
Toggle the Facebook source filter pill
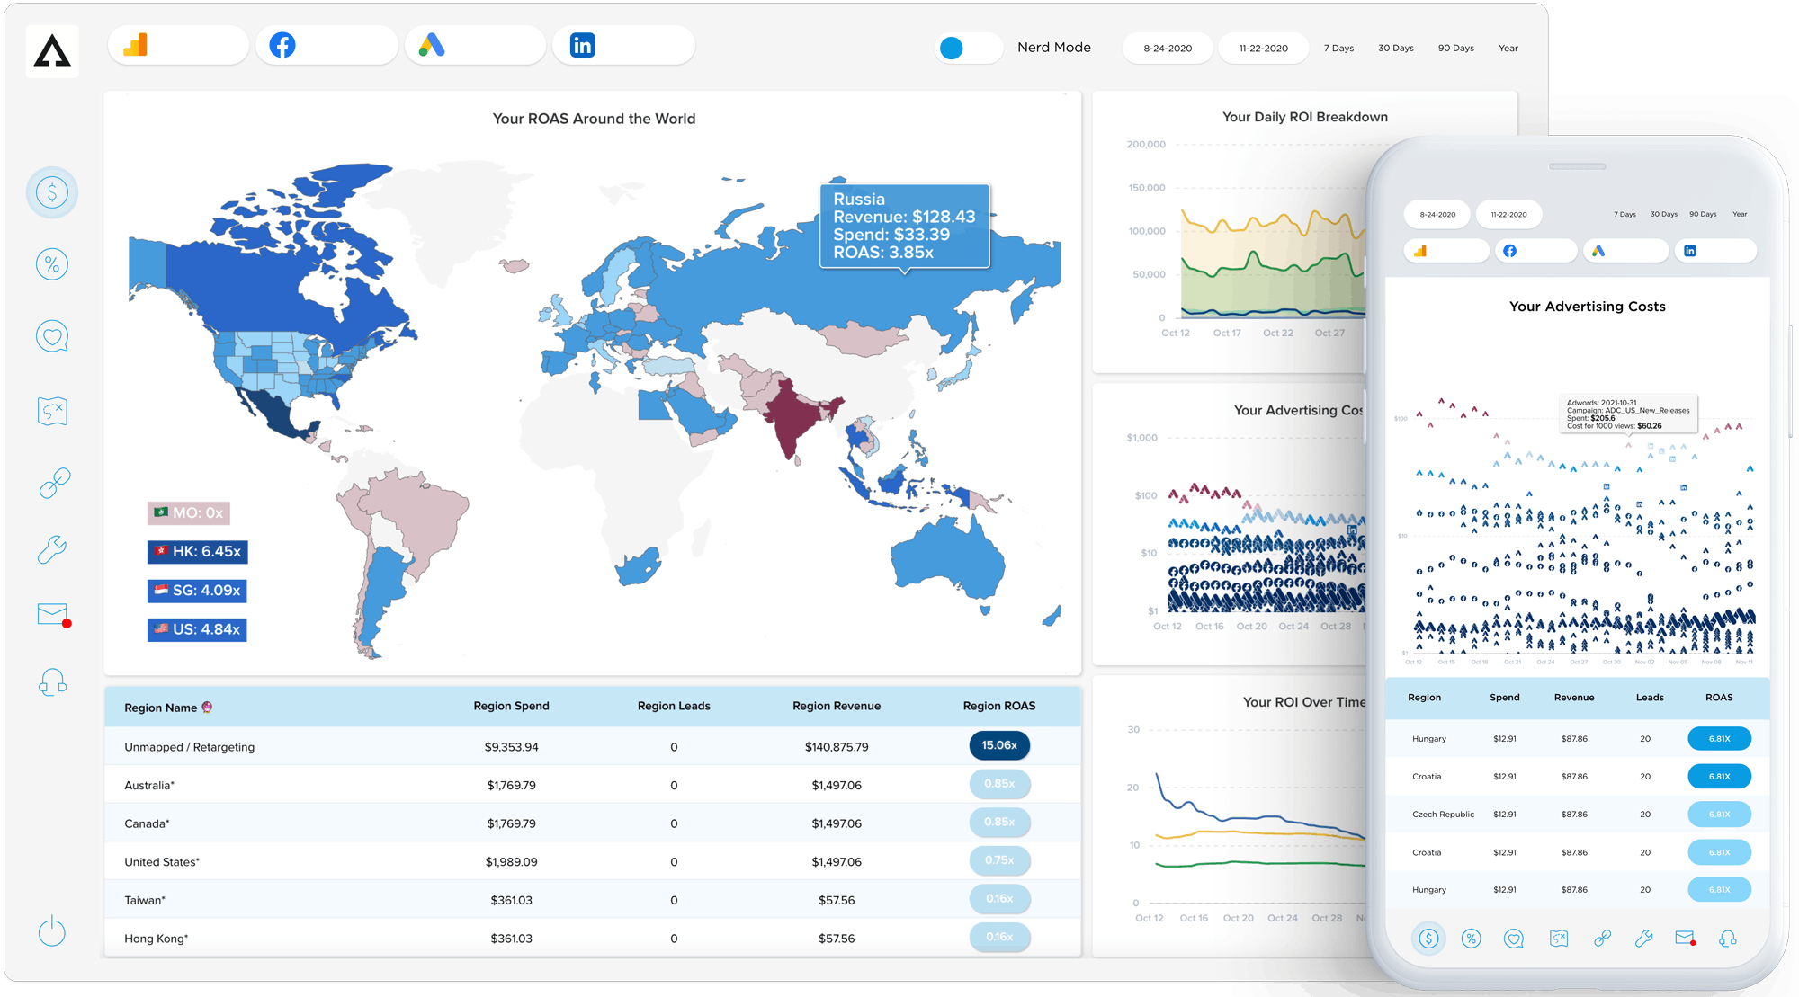pyautogui.click(x=327, y=45)
